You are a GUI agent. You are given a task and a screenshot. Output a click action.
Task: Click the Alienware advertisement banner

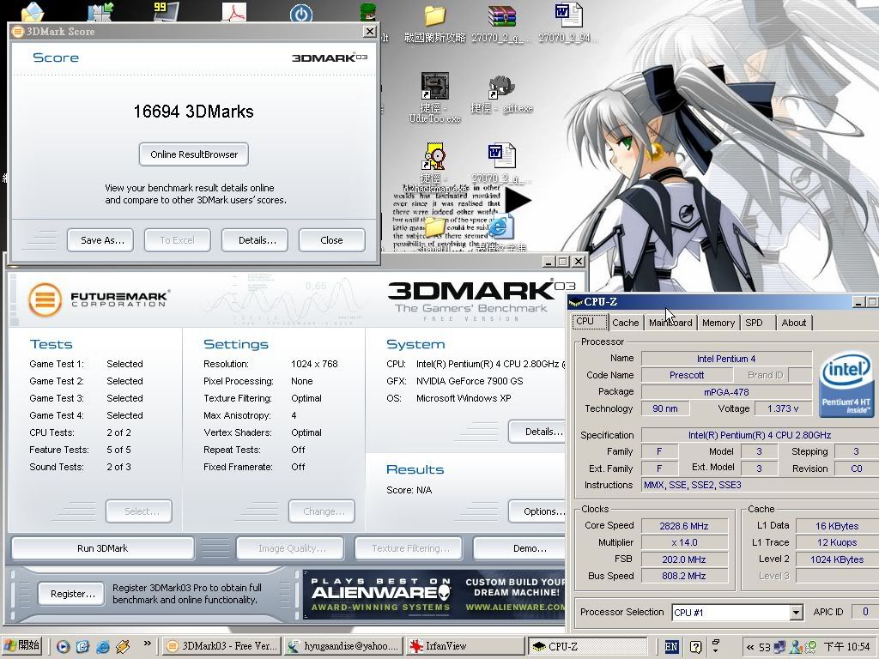click(434, 594)
